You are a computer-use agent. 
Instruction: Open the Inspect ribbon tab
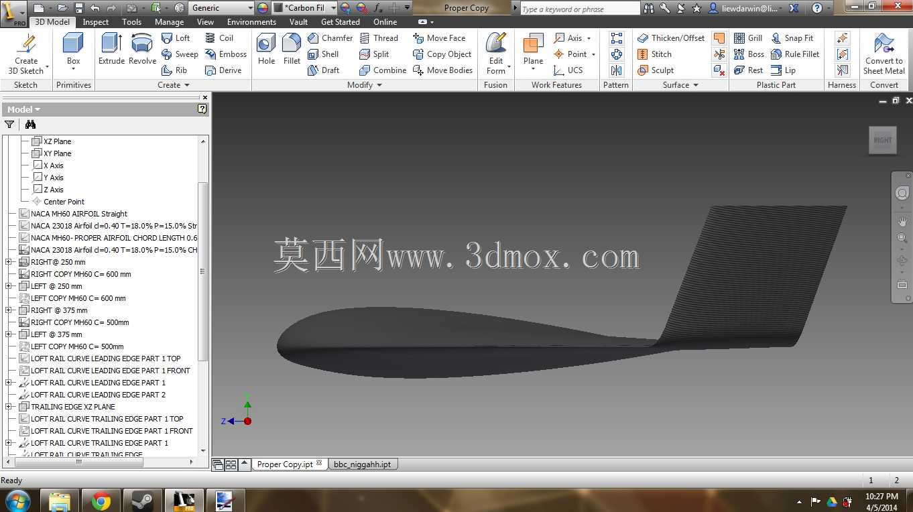coord(95,22)
